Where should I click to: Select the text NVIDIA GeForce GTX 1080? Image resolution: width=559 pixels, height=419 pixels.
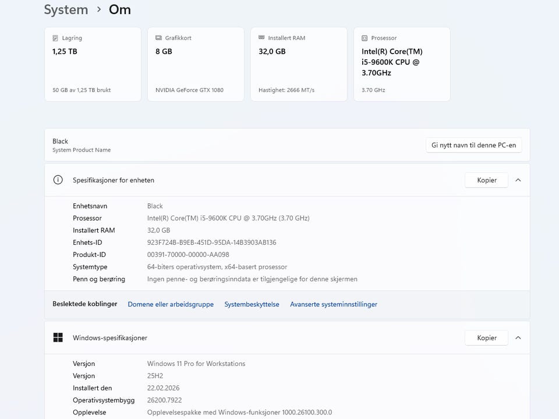coord(189,90)
